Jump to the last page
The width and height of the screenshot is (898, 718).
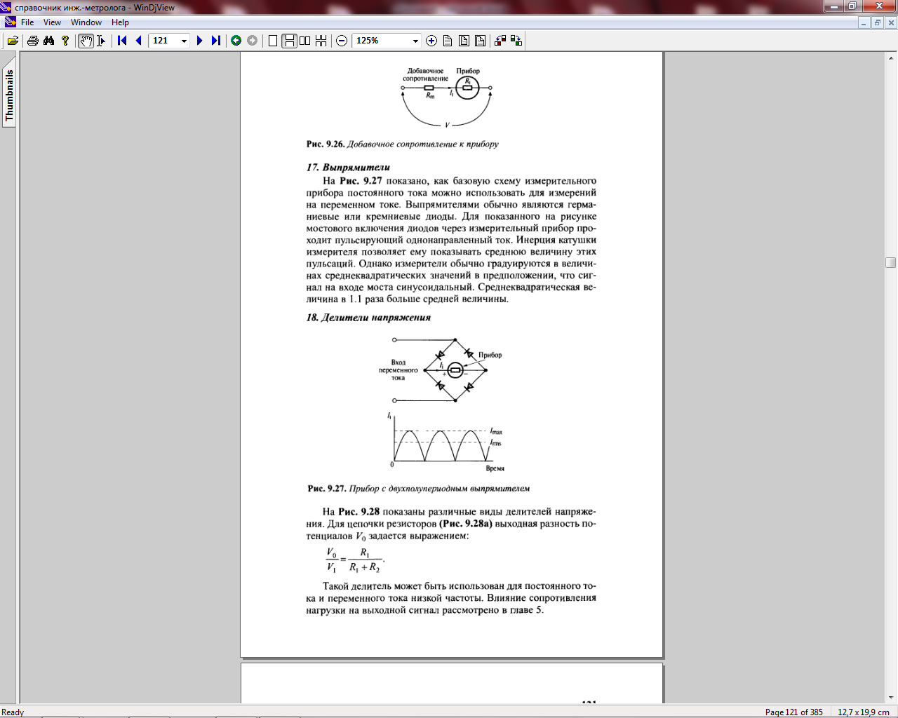coord(216,41)
